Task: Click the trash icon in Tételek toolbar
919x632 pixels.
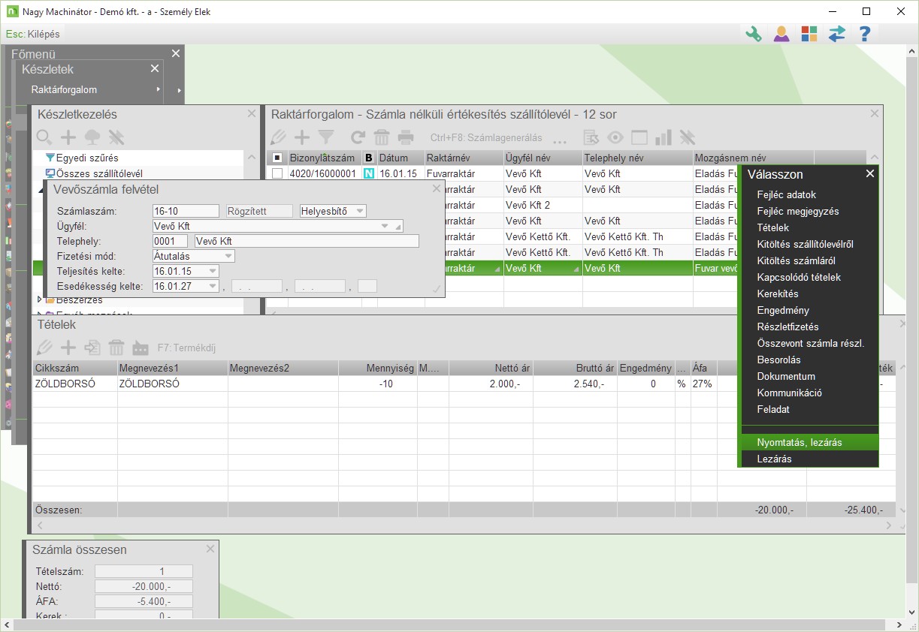Action: click(116, 348)
